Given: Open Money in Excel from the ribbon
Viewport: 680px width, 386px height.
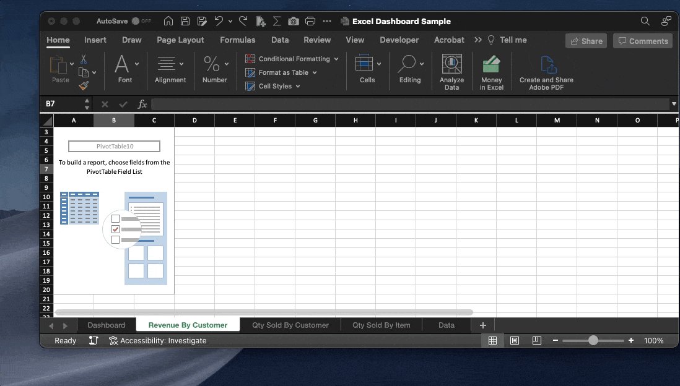Looking at the screenshot, I should pyautogui.click(x=491, y=71).
